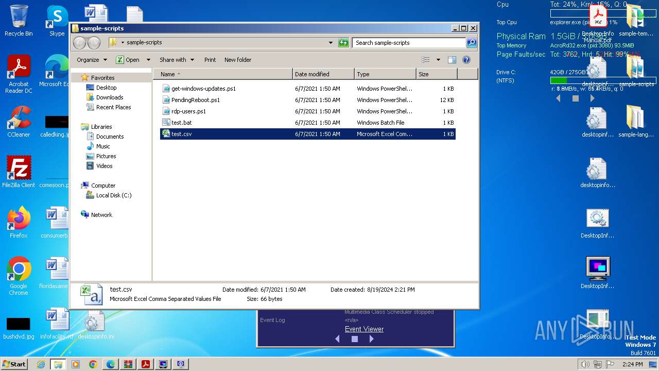Click Print in the toolbar
The width and height of the screenshot is (659, 371).
coord(210,60)
